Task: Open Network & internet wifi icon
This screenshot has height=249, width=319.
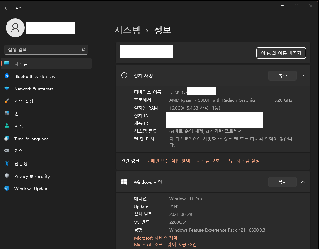Action: 7,89
